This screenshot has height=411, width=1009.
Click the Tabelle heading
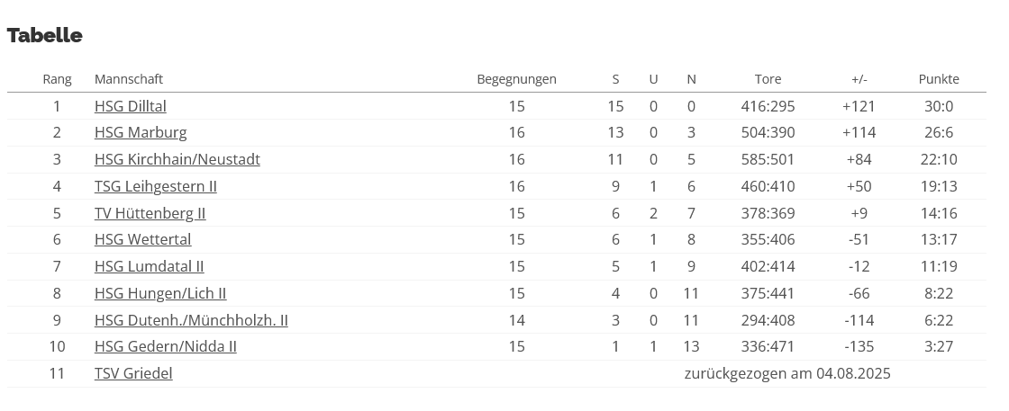pos(45,35)
